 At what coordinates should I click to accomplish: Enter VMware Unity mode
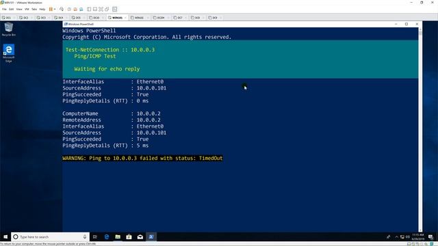tap(107, 9)
